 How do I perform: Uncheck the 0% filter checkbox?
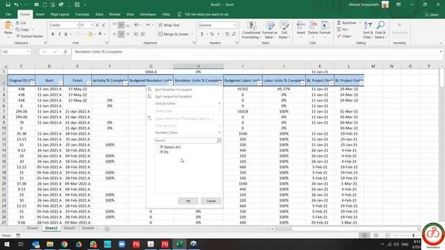(x=161, y=152)
